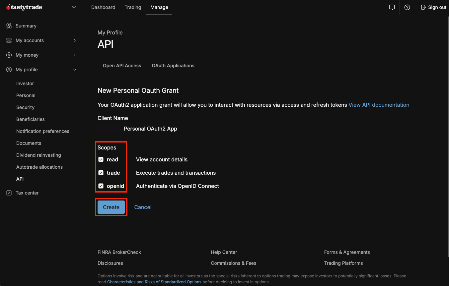
Task: Open Forms & Agreements footer link
Action: coord(347,252)
